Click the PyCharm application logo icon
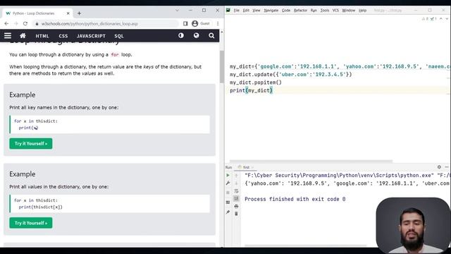 click(x=228, y=10)
